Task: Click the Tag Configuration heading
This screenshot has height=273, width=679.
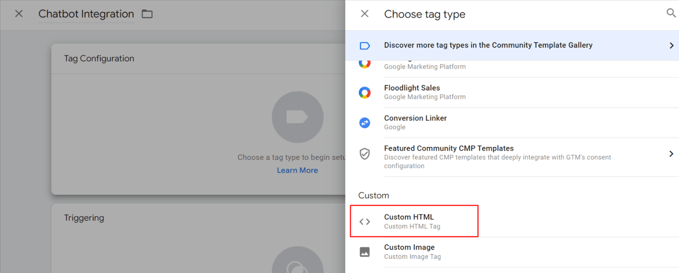Action: 99,58
